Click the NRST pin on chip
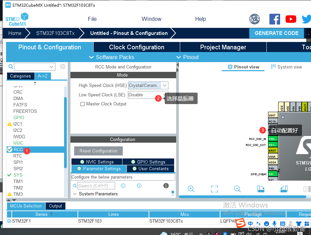The image size is (311, 235). pyautogui.click(x=273, y=151)
